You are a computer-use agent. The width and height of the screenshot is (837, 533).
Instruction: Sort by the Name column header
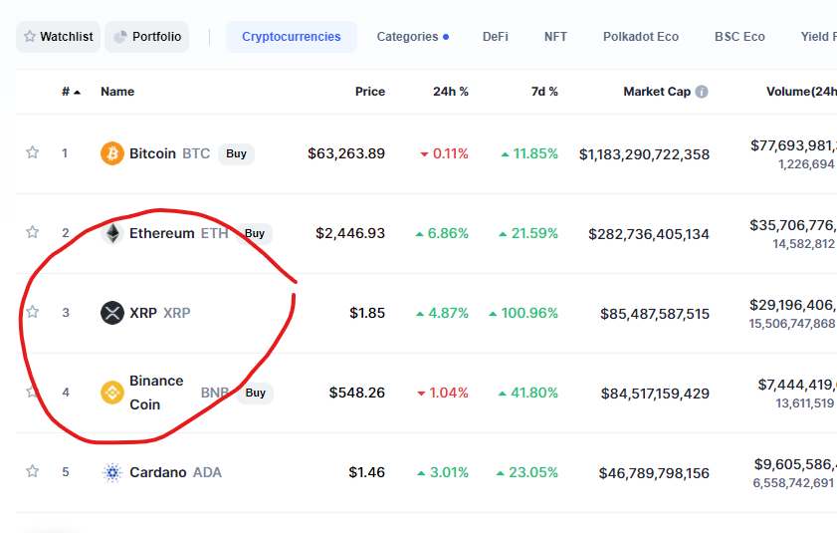click(117, 92)
